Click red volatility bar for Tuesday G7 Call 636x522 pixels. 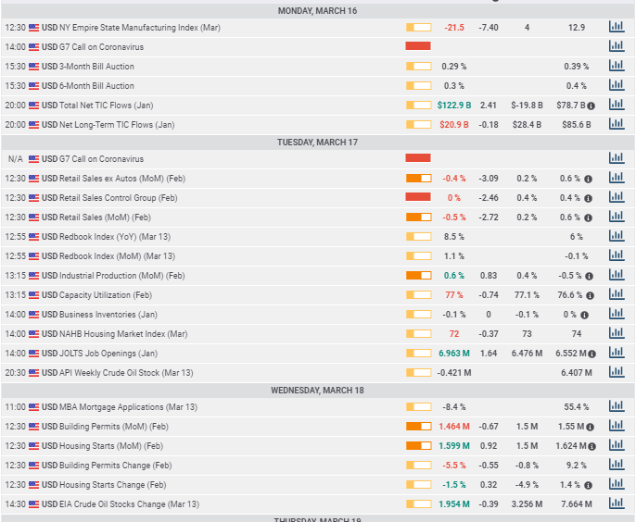[418, 158]
